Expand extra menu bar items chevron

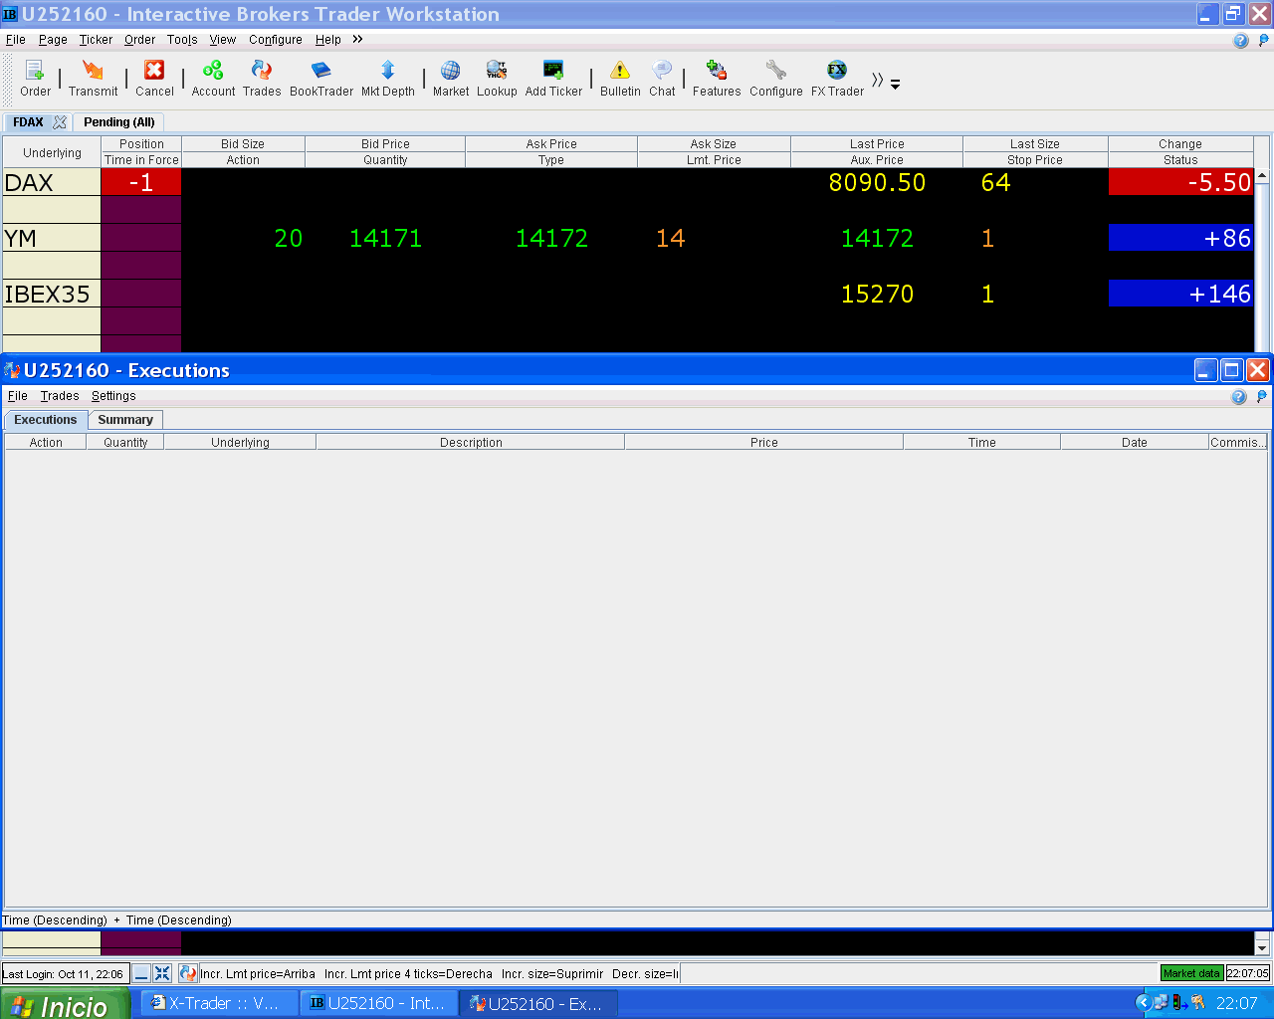pos(357,39)
